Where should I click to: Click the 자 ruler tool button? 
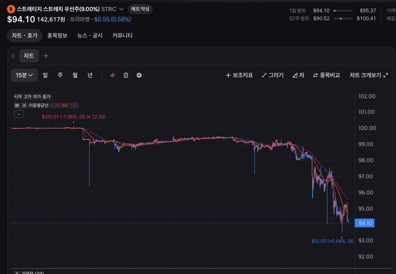(x=298, y=75)
